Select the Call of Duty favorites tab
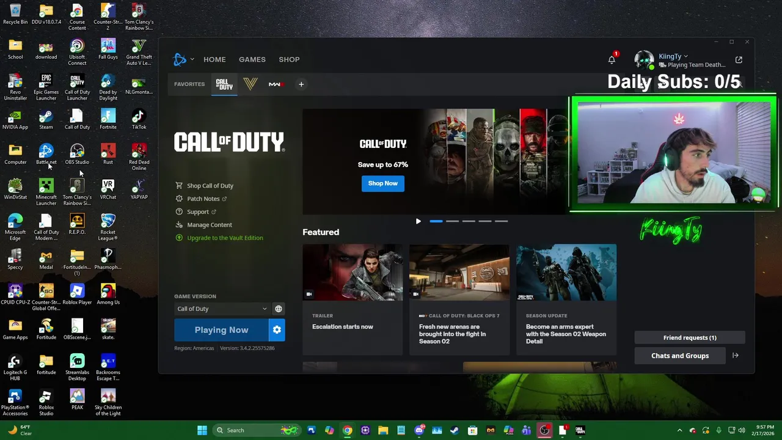This screenshot has width=782, height=440. [x=224, y=84]
